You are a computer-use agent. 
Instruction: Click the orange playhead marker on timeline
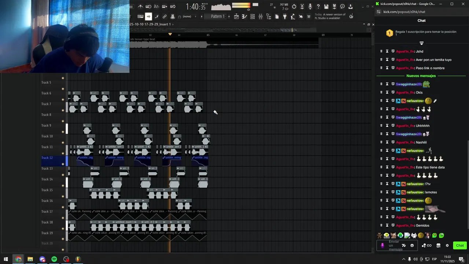point(170,34)
